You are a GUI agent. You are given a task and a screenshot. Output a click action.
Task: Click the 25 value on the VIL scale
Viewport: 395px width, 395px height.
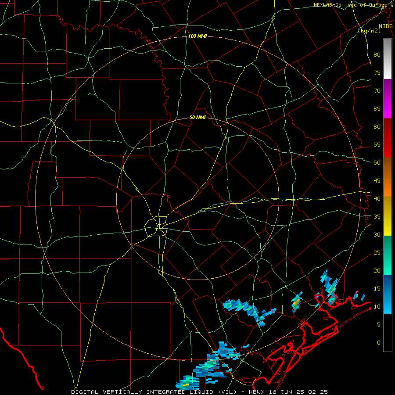pyautogui.click(x=377, y=253)
